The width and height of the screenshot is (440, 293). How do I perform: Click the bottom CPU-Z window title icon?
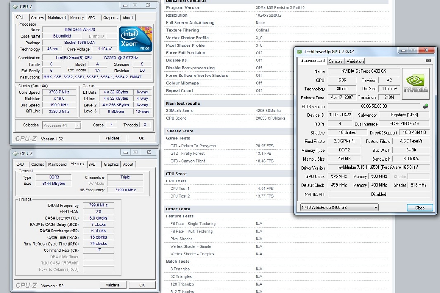coord(16,154)
